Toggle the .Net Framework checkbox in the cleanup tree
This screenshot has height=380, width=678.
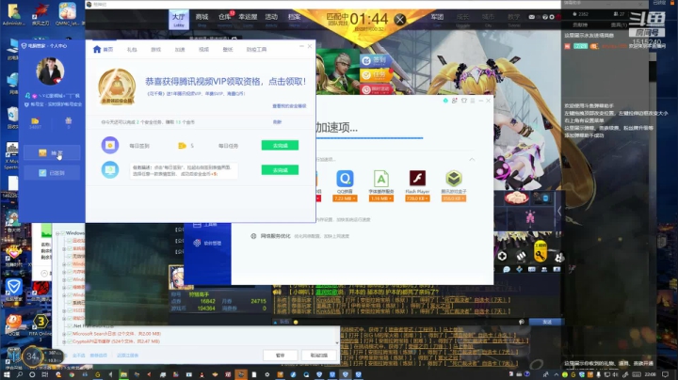pyautogui.click(x=69, y=325)
